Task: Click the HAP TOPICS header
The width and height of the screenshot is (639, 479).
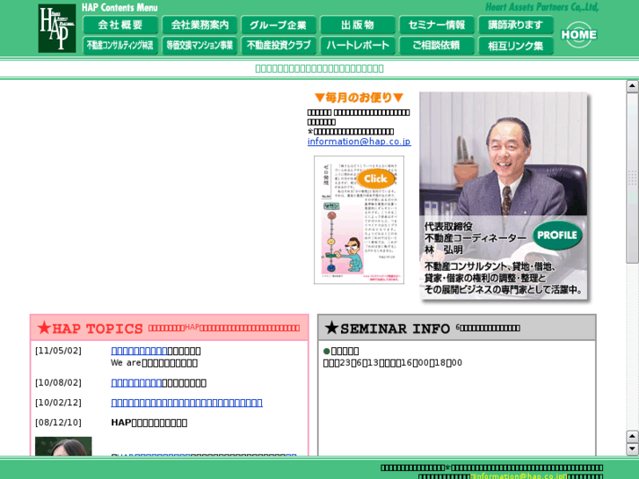Action: click(170, 328)
